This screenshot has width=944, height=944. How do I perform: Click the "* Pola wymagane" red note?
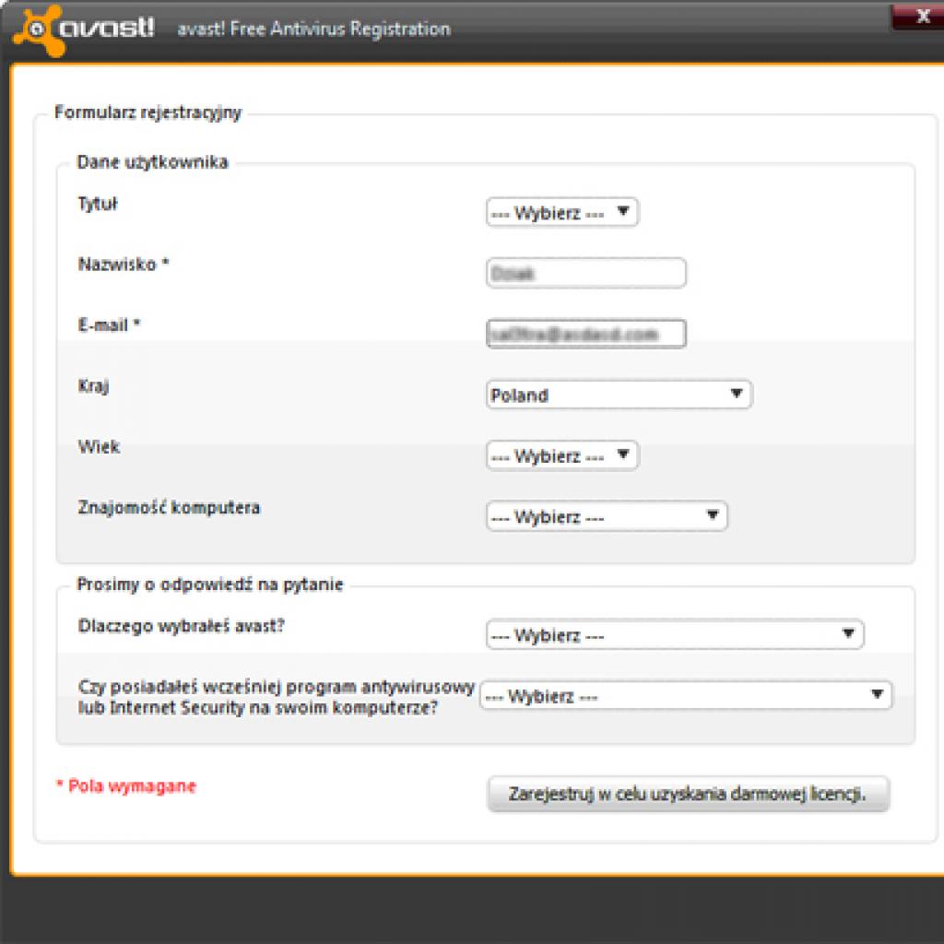click(x=126, y=786)
